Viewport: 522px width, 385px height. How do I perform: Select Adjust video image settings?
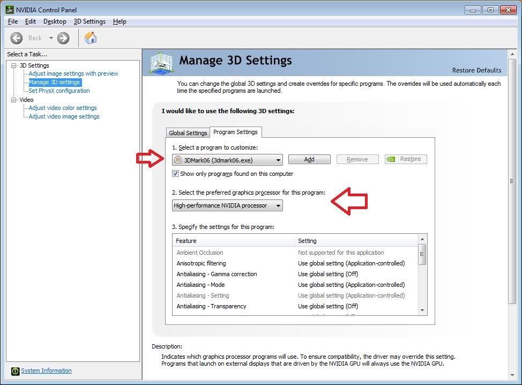coord(64,116)
